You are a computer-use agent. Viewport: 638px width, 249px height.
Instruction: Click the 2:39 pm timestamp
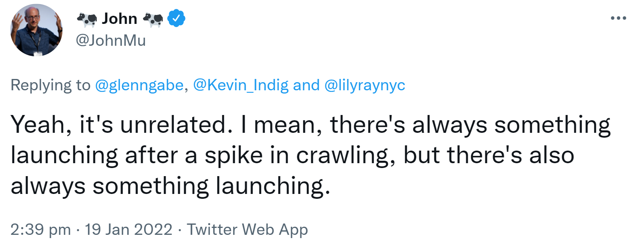coord(40,230)
